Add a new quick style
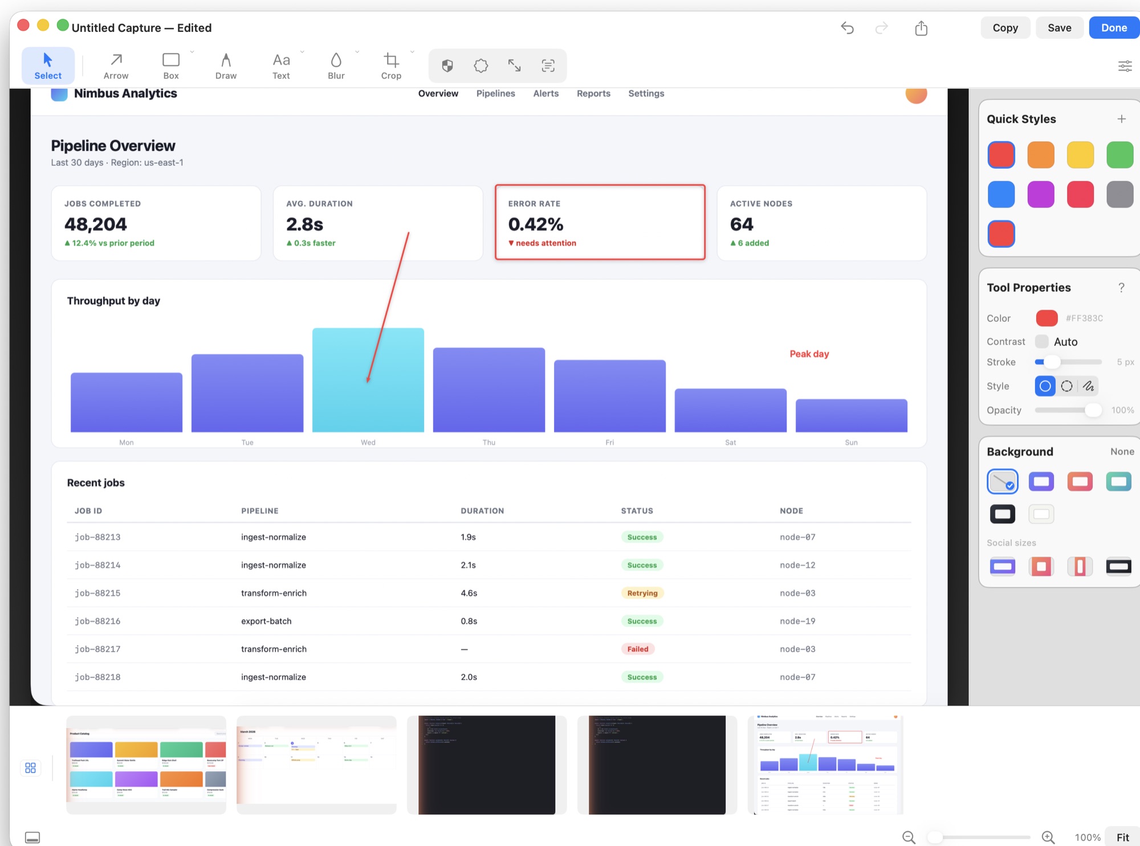1140x846 pixels. [1121, 119]
